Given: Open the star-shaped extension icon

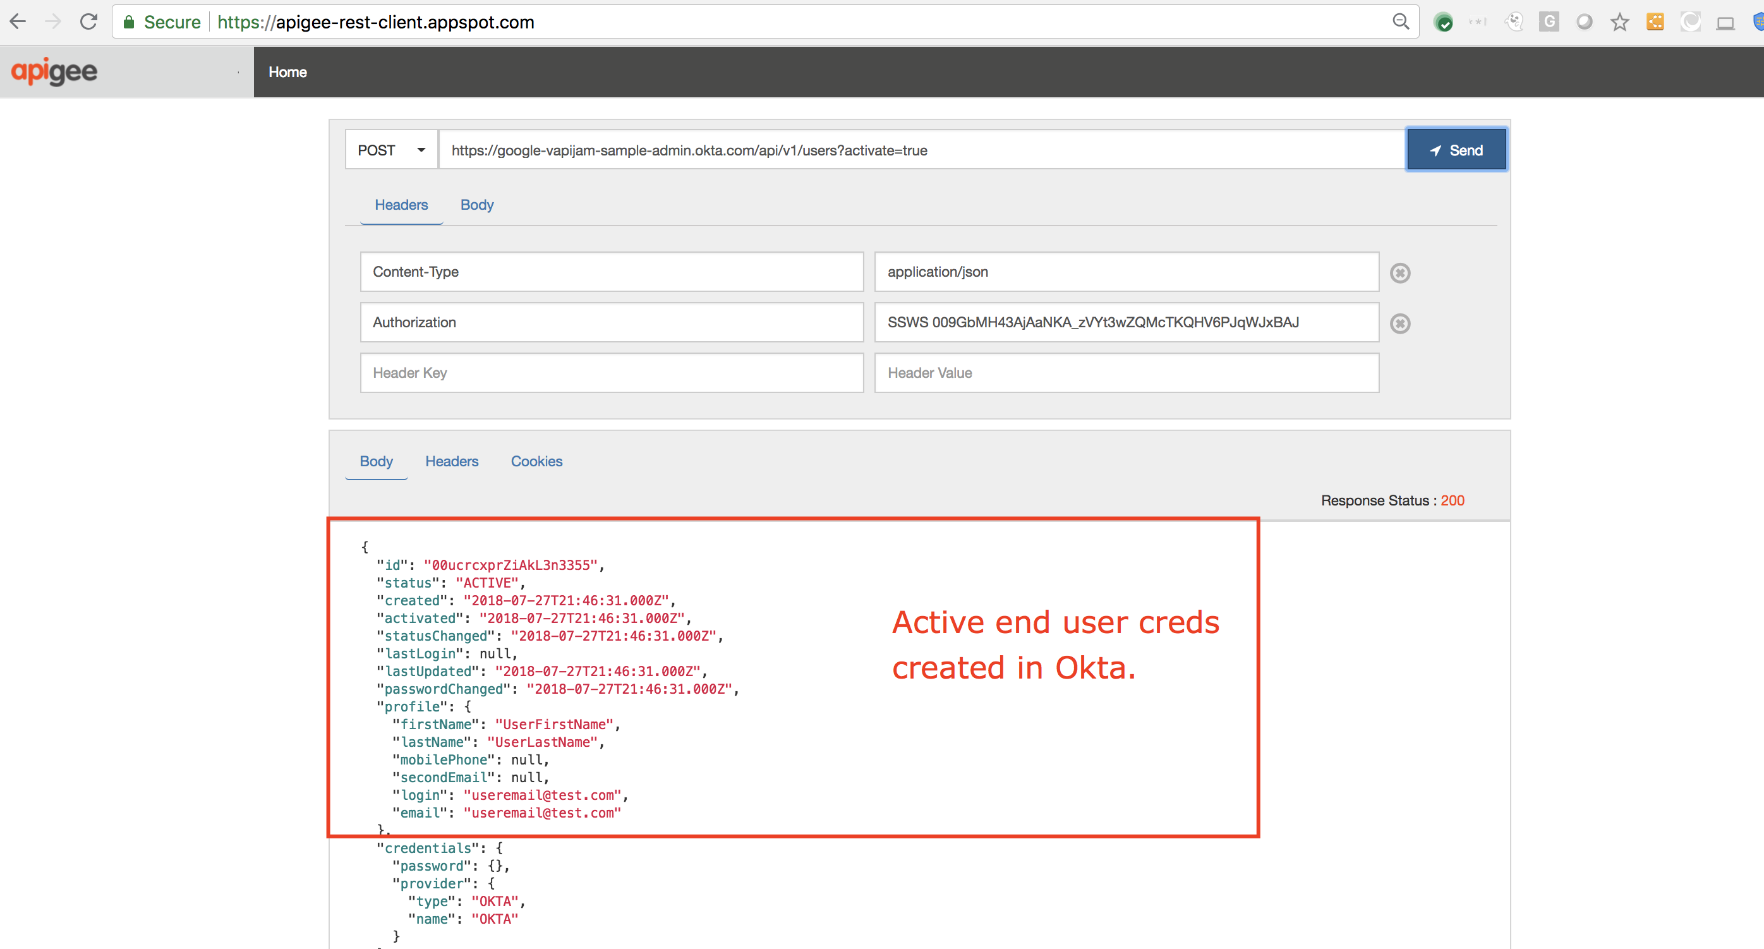Looking at the screenshot, I should tap(1619, 22).
